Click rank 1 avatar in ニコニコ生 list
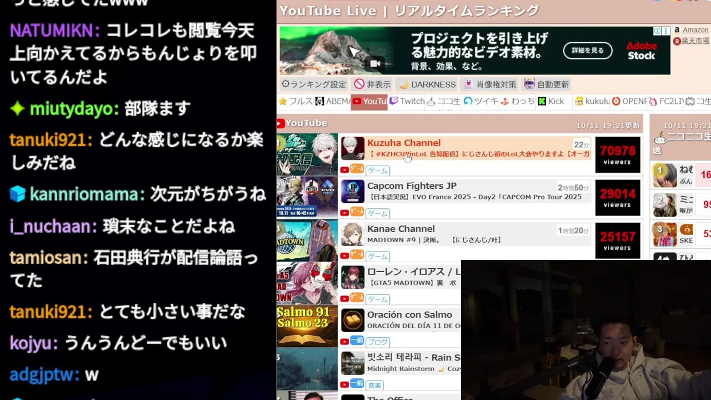This screenshot has width=711, height=400. (665, 176)
